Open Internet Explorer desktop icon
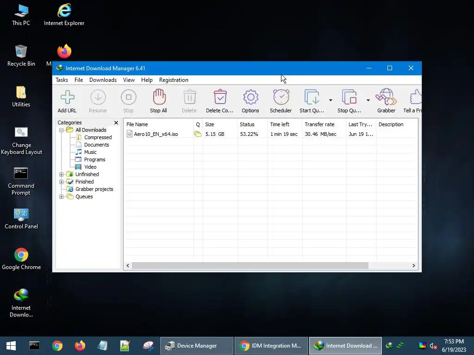This screenshot has height=355, width=474. tap(64, 15)
